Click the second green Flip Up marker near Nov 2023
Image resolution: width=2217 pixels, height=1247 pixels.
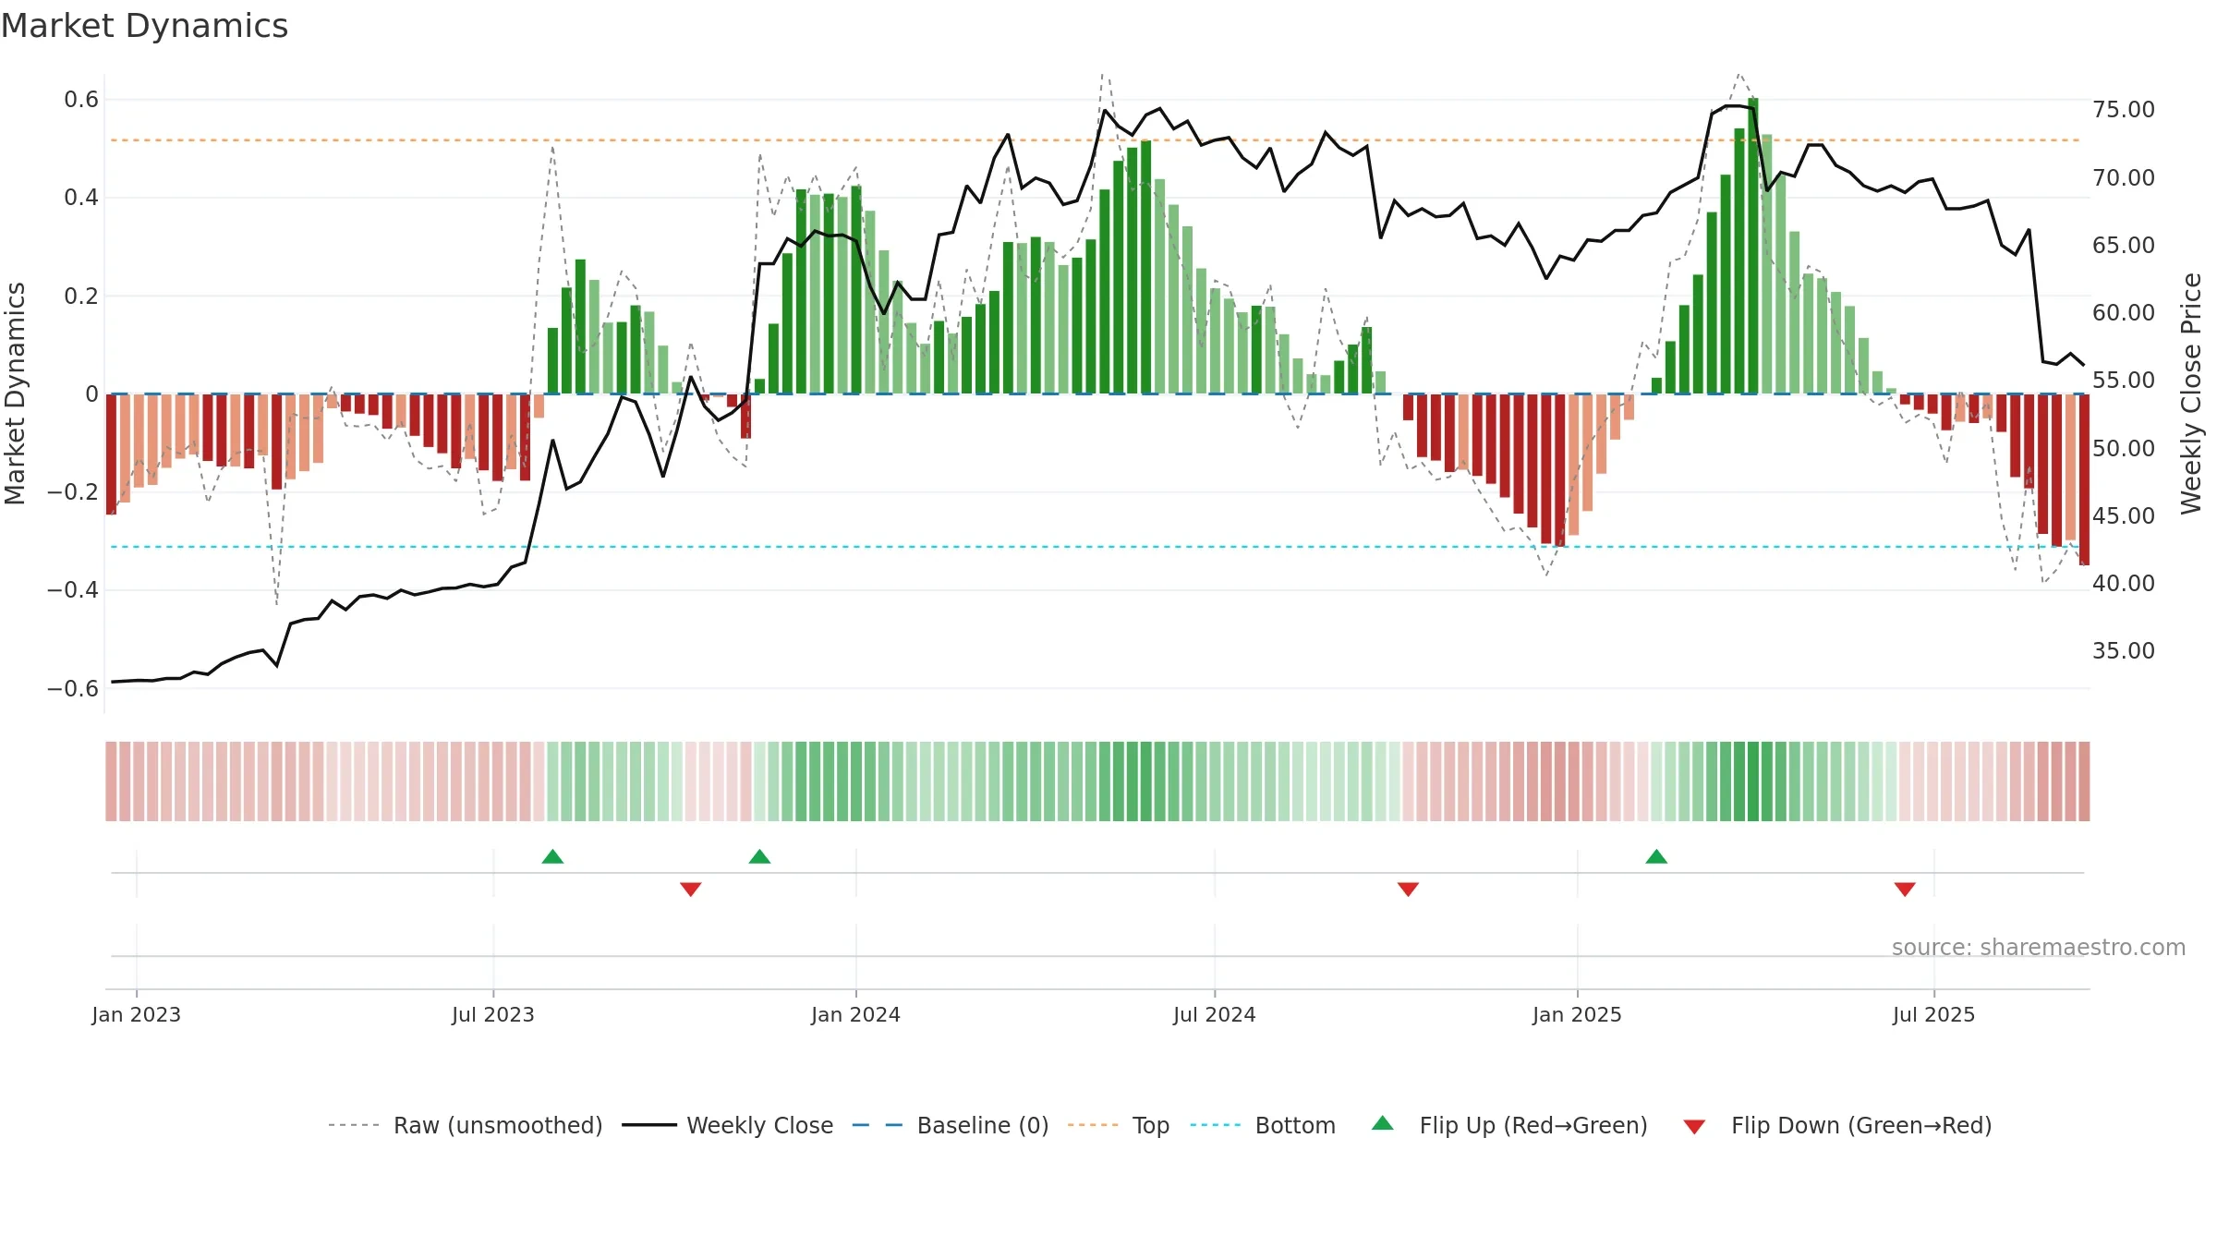(759, 856)
